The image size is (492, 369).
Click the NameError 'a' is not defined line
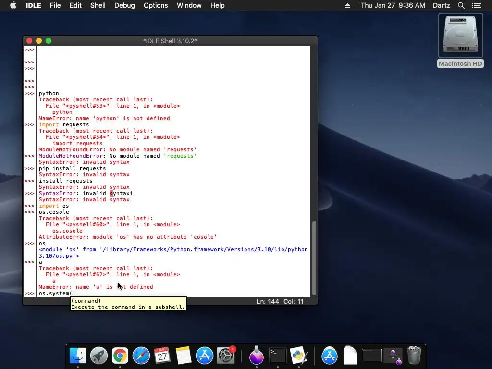[x=96, y=287]
